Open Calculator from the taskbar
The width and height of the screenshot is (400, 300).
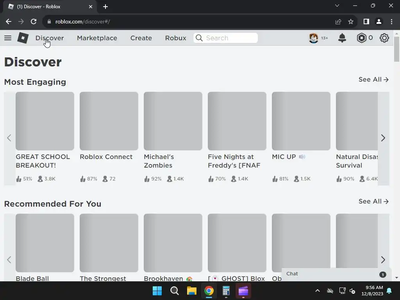click(226, 291)
